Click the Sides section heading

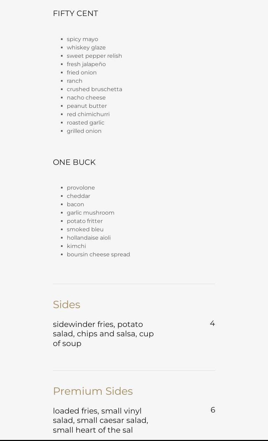[66, 305]
